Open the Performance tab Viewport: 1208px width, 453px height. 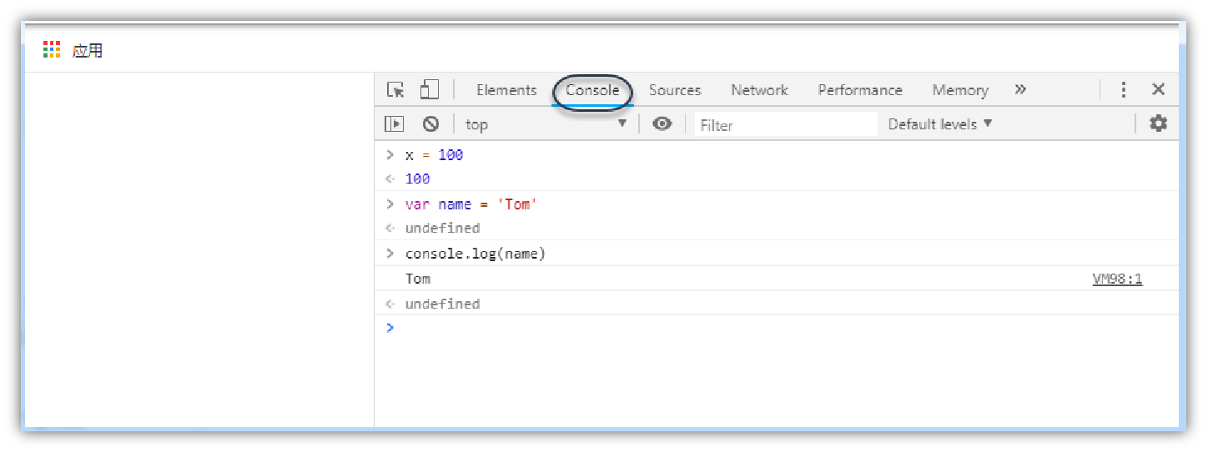pos(860,90)
